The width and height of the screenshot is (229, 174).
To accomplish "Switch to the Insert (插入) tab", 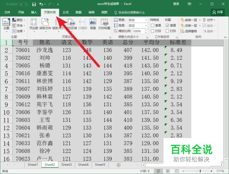I will (34, 13).
